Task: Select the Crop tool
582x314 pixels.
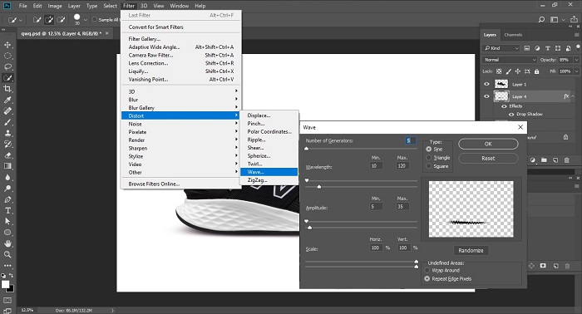Action: coord(7,89)
